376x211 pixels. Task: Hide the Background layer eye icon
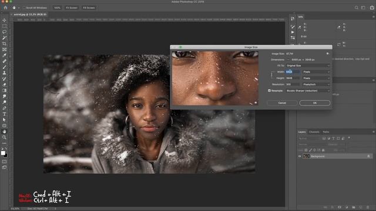[x=300, y=156]
